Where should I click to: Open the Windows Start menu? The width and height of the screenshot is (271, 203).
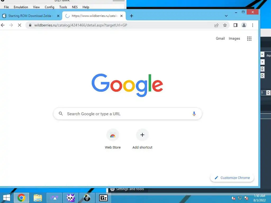pyautogui.click(x=7, y=198)
